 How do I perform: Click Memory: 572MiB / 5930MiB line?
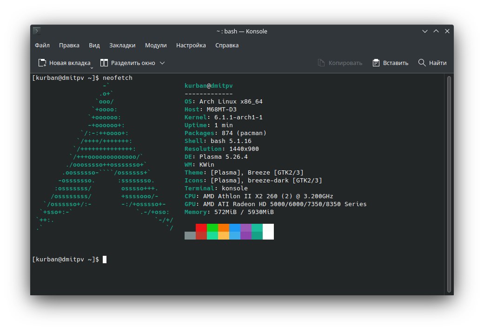point(229,212)
